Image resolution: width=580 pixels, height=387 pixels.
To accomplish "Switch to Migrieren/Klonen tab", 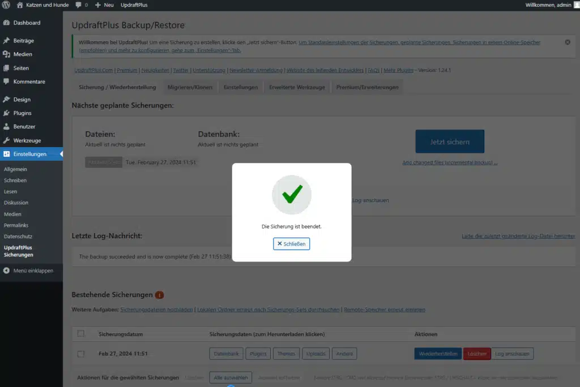I will (x=190, y=87).
